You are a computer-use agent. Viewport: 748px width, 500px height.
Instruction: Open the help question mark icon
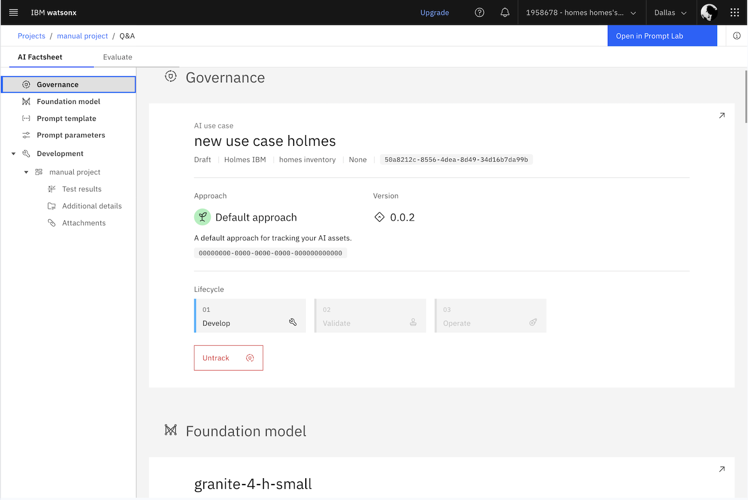(479, 12)
